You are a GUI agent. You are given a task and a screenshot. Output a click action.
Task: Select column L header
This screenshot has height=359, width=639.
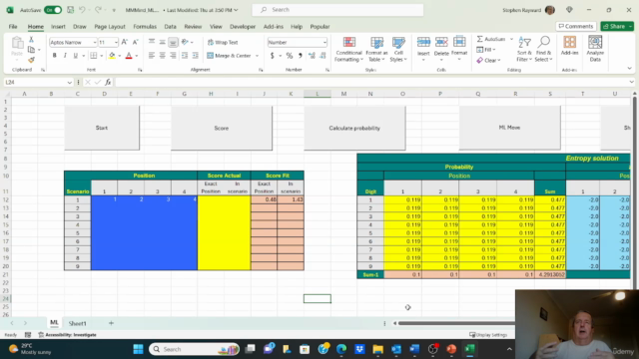(x=318, y=94)
